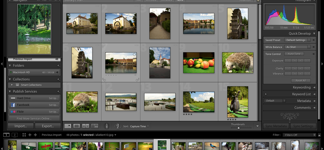Expand the Keywording panel
Screen dimensions: 324x150
(x=314, y=88)
